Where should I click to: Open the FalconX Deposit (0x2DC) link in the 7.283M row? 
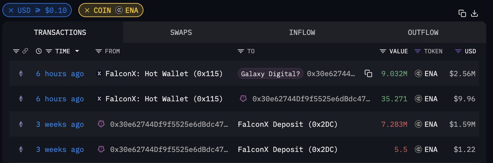[x=288, y=124]
